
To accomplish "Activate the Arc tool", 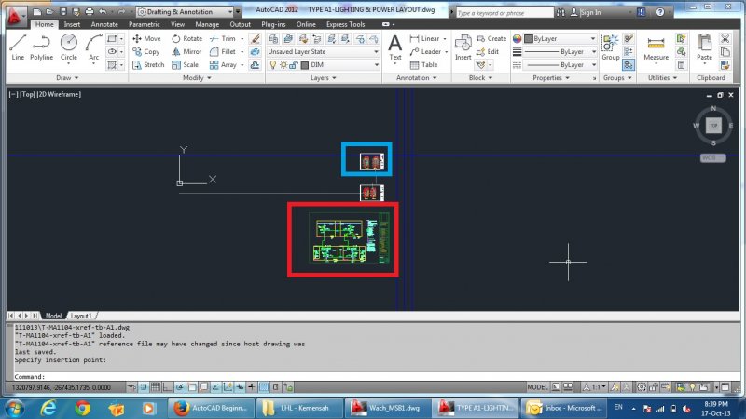I will coord(94,47).
